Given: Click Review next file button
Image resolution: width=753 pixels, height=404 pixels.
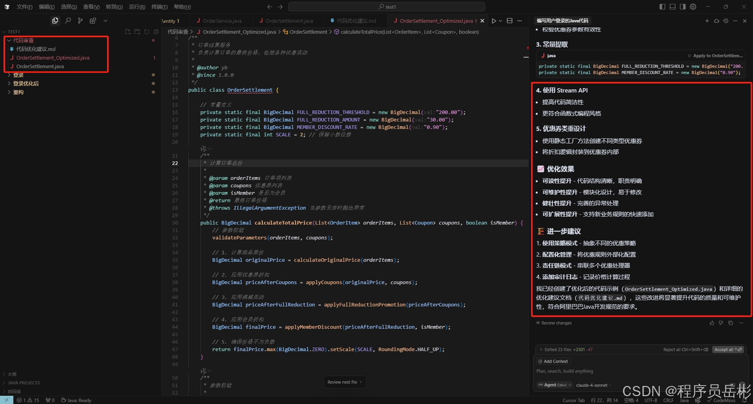Looking at the screenshot, I should pos(345,382).
